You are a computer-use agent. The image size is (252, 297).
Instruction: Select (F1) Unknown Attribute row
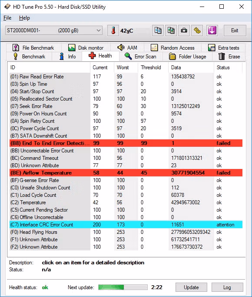pyautogui.click(x=126, y=239)
